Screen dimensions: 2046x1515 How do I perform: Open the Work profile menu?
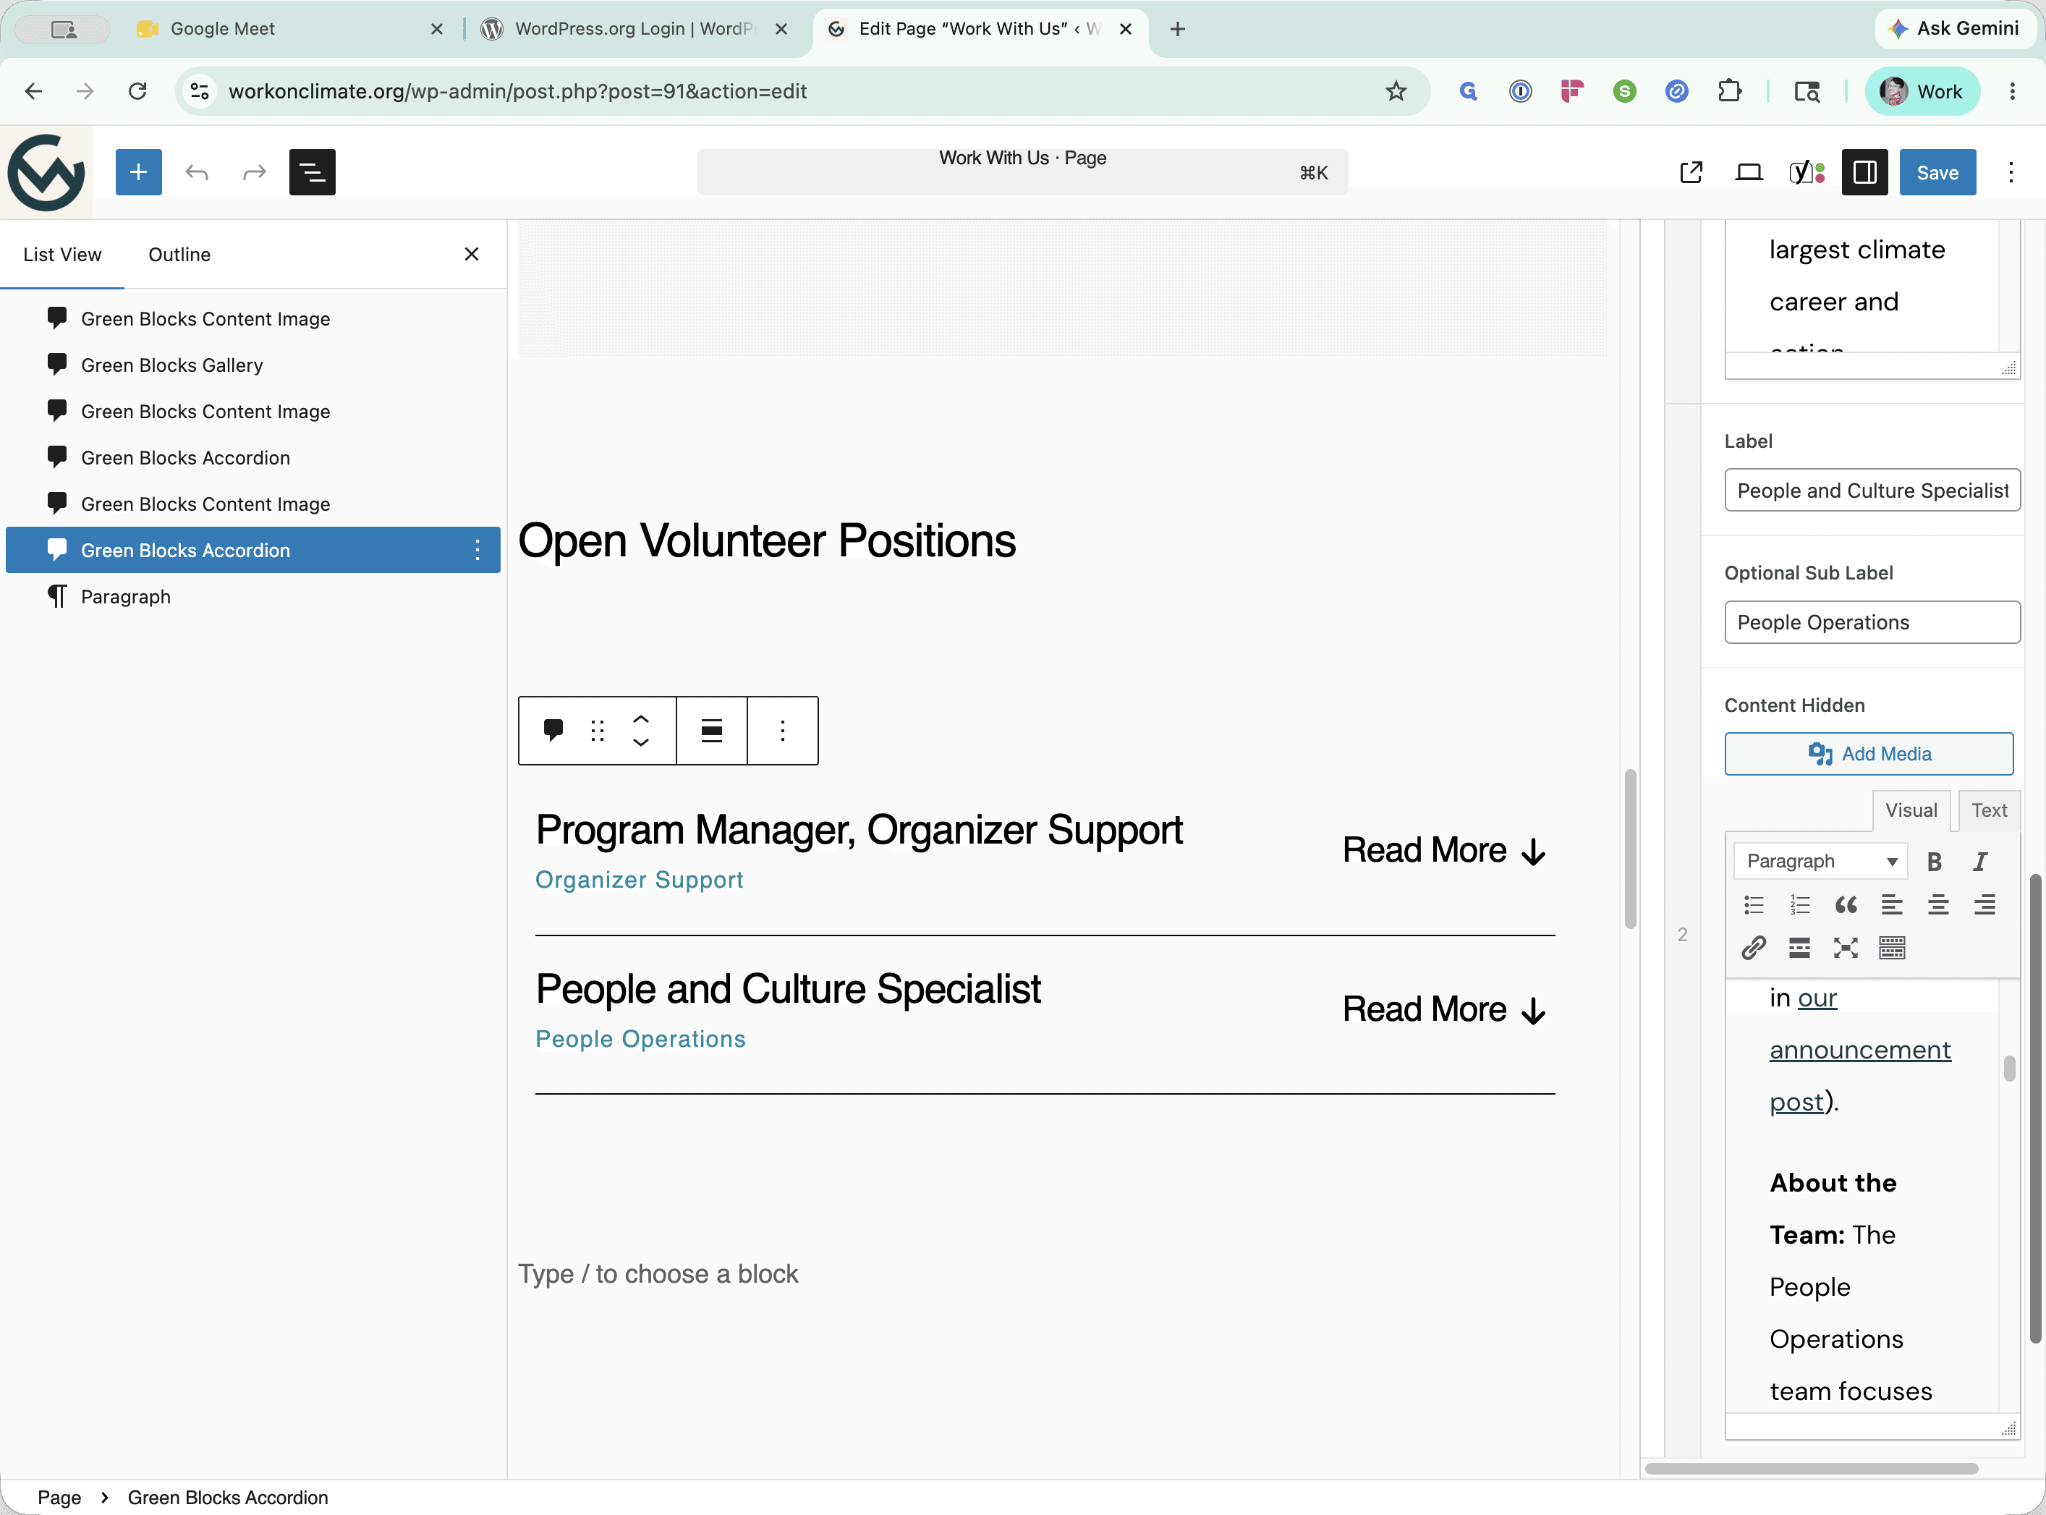click(x=1922, y=90)
